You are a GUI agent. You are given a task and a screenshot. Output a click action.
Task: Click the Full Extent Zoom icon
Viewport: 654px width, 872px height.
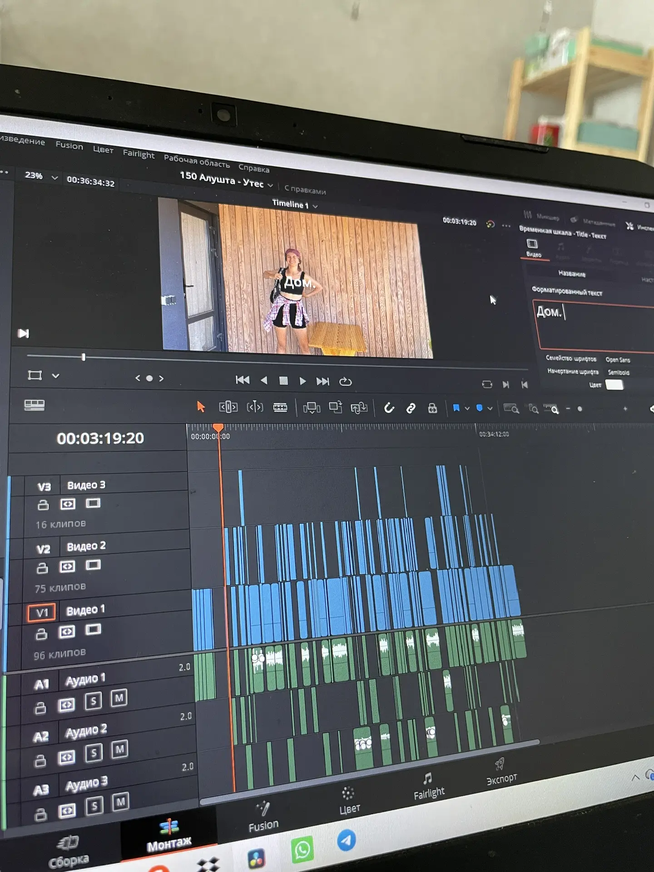[511, 409]
